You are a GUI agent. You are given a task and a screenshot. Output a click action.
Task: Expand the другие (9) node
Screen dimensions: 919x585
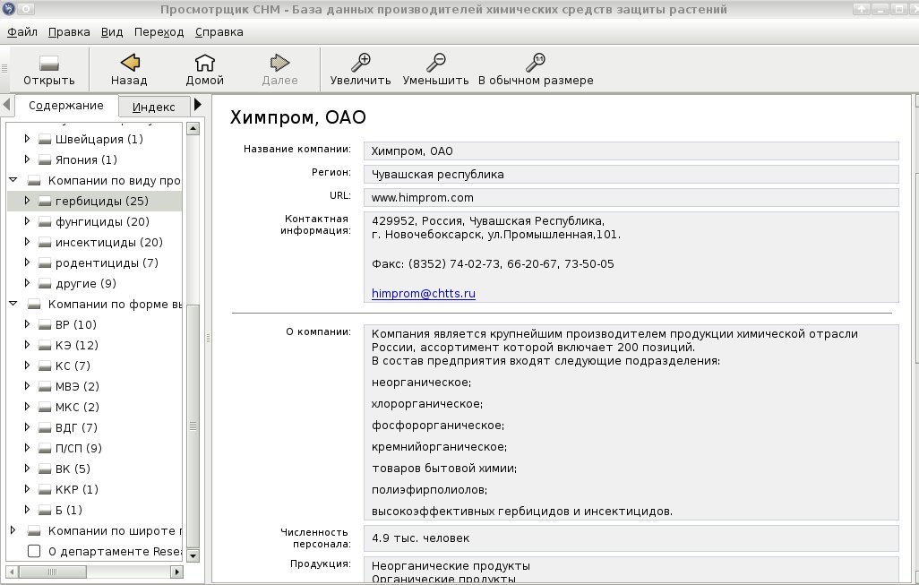[27, 283]
